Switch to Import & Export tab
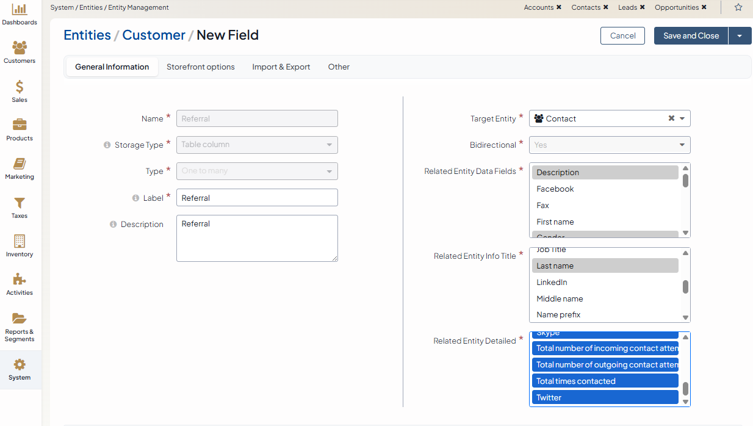The image size is (753, 426). [281, 67]
